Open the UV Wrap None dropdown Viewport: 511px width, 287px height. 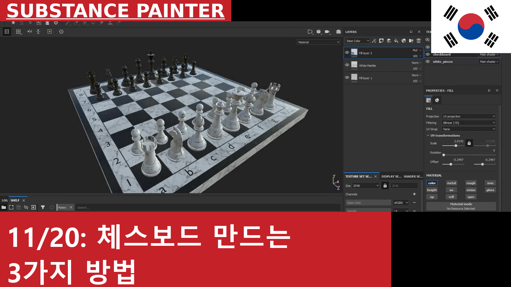(469, 129)
